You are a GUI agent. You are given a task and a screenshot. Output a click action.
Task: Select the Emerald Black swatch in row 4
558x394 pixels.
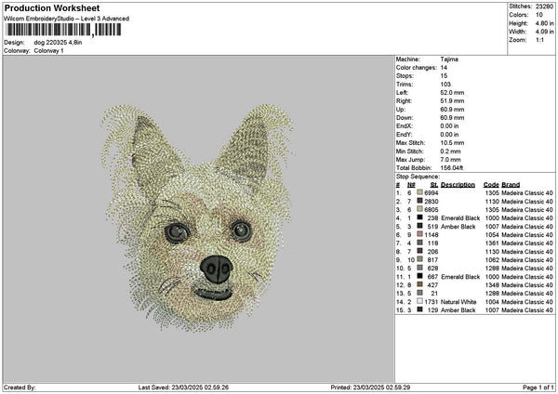[419, 217]
